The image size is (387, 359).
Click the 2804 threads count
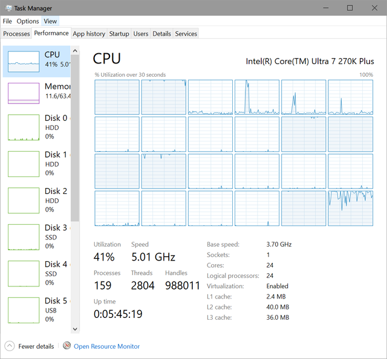[x=143, y=285]
